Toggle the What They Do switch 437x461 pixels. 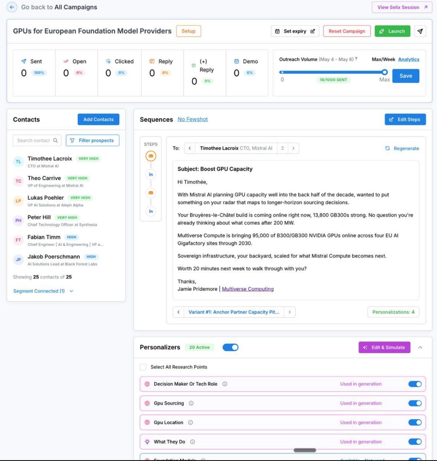point(415,442)
